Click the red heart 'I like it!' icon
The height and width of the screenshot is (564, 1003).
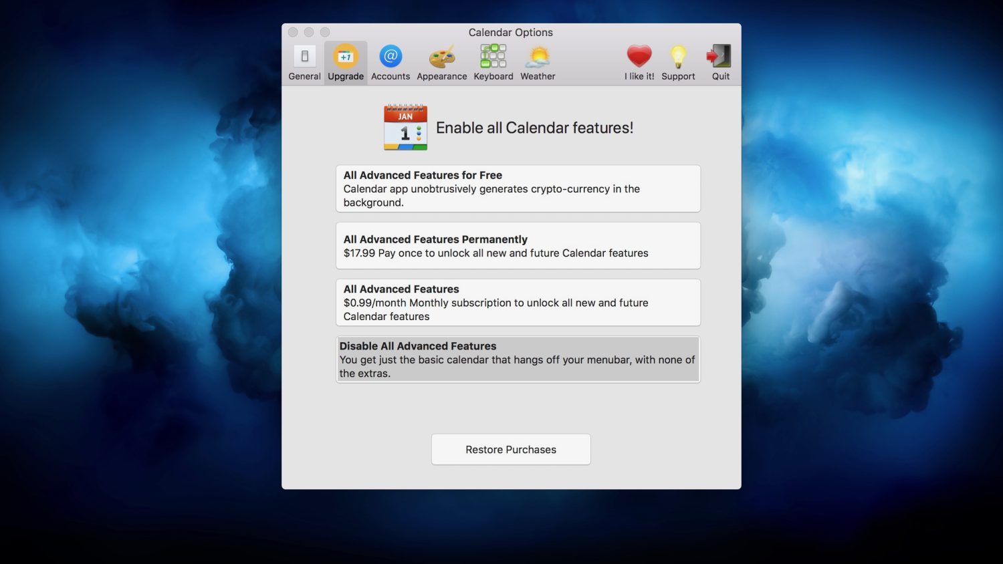coord(639,57)
